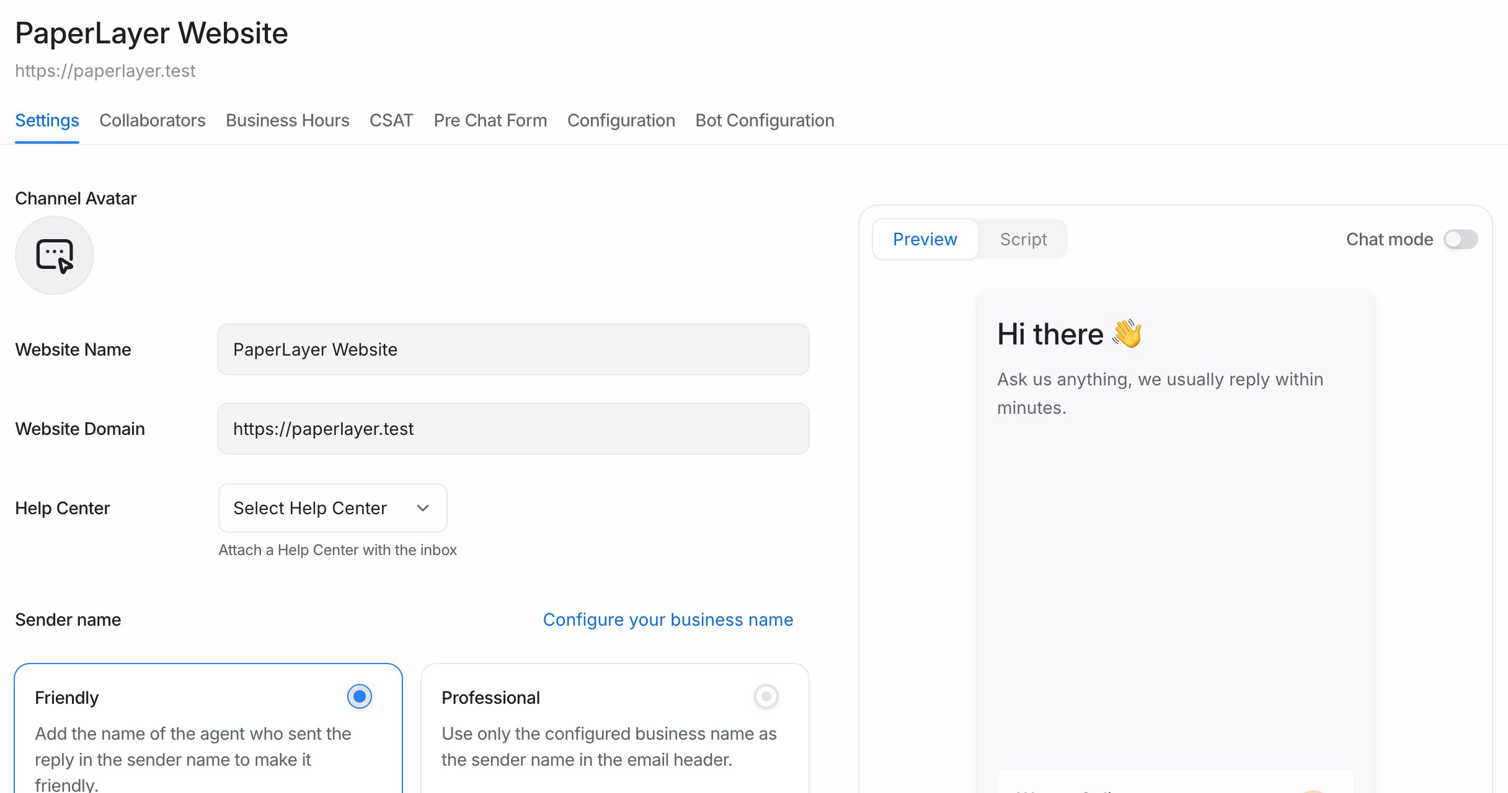Screen dimensions: 1508x793
Task: Click the 'Attach a Help Center' helper text
Action: pyautogui.click(x=338, y=550)
